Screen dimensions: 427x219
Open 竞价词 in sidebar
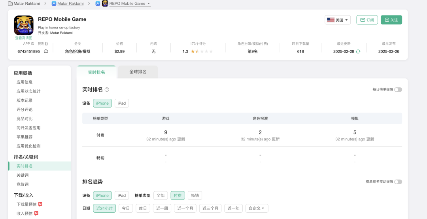[23, 184]
